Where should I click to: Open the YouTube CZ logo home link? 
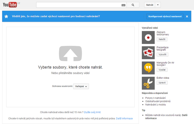point(11,5)
